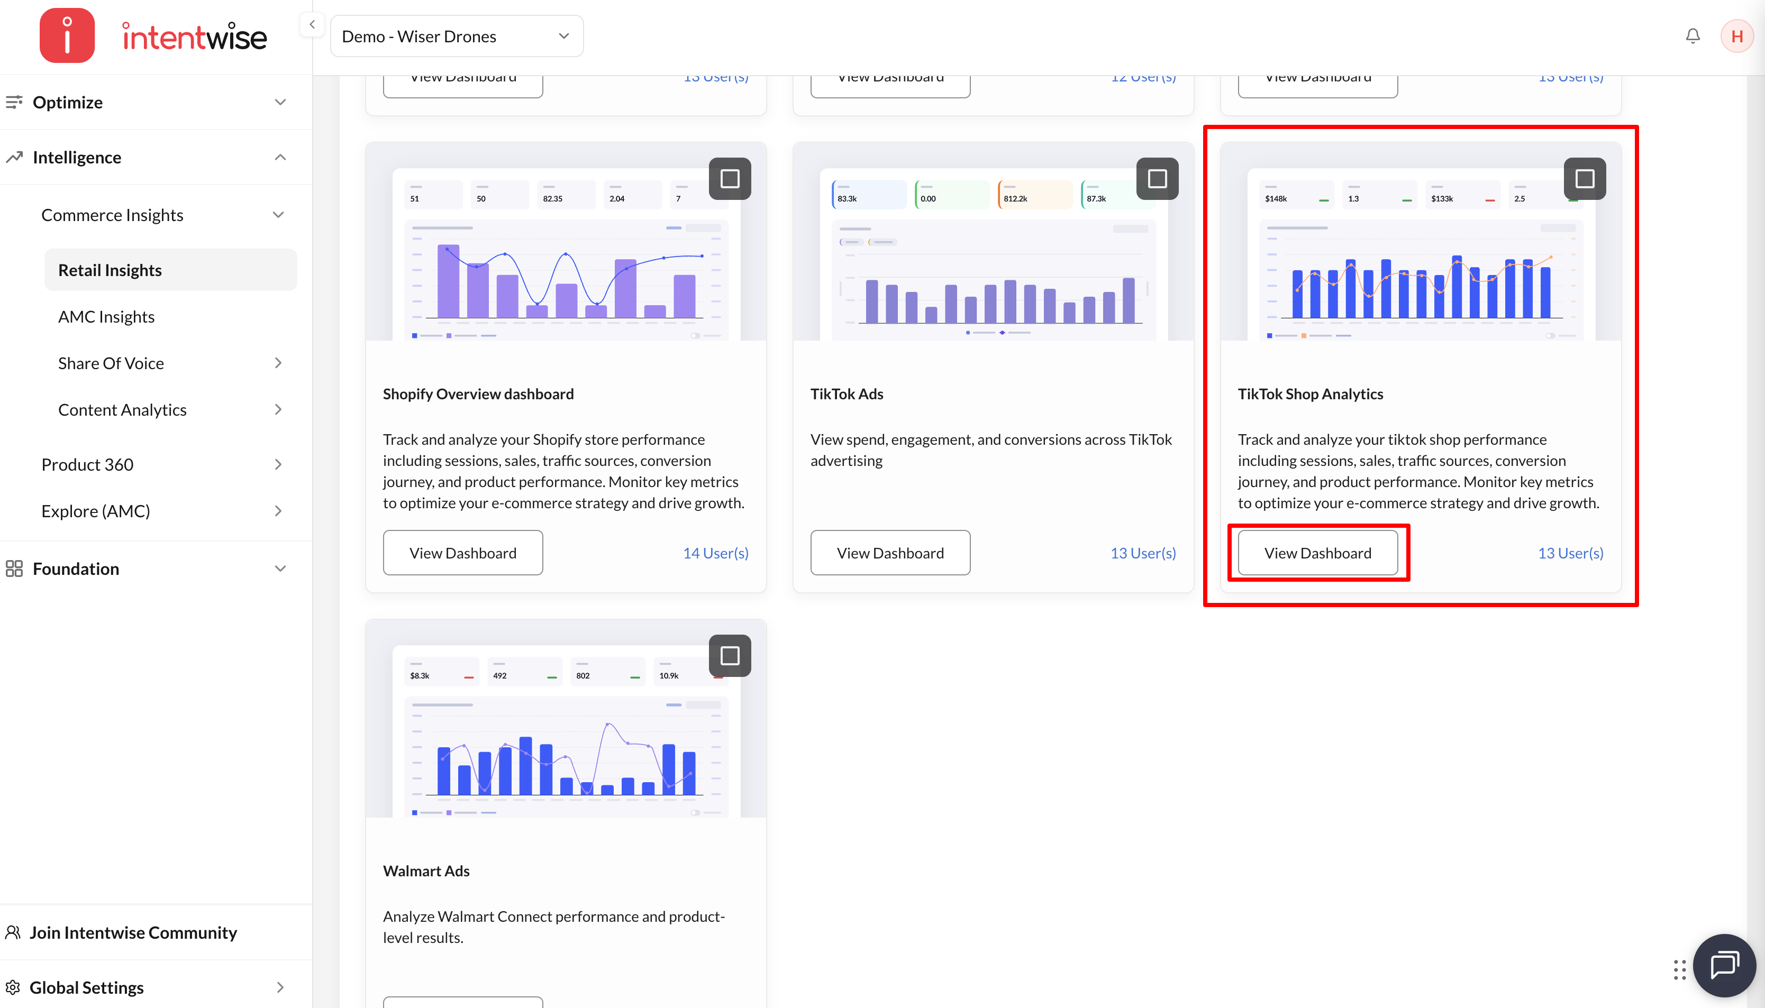Open the chat support widget
The width and height of the screenshot is (1765, 1008).
1724,965
